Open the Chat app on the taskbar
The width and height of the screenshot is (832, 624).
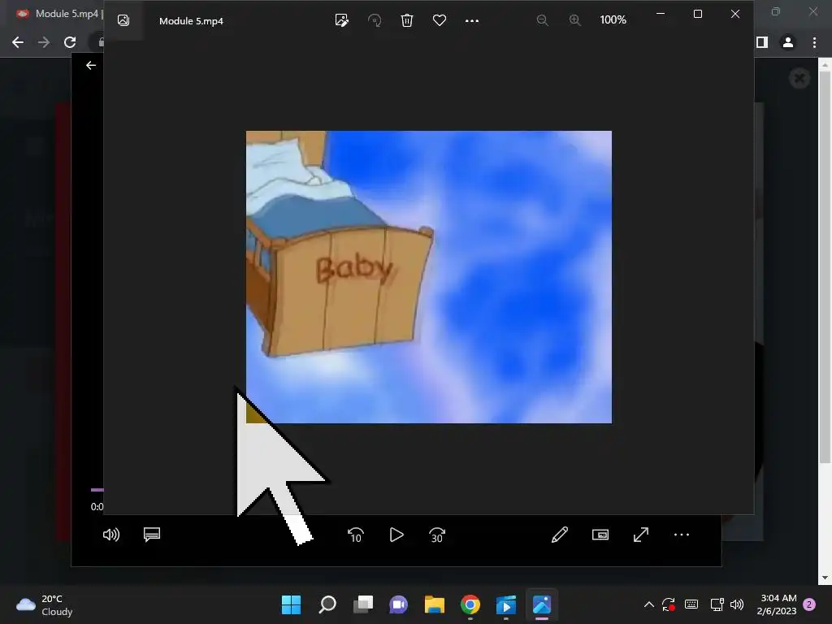point(398,604)
